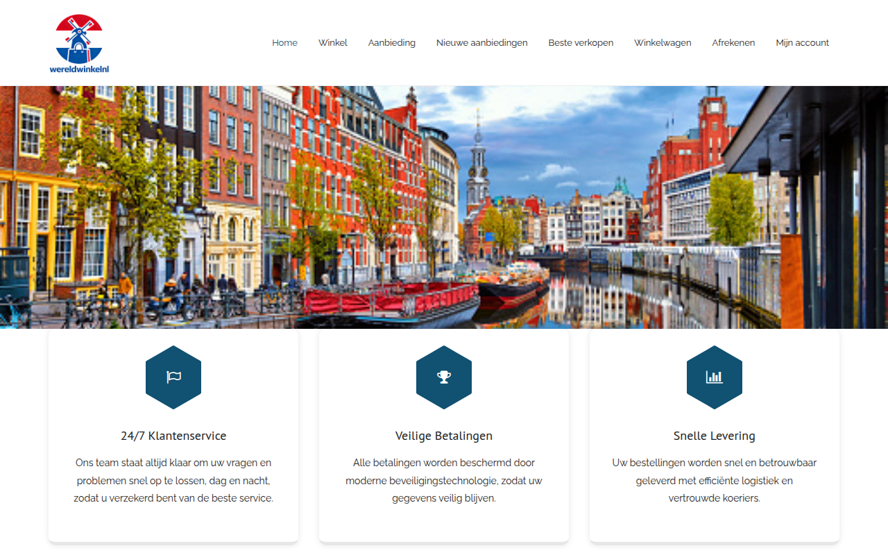
Task: Select Nieuwe aanbiedingen in the navigation
Action: point(482,43)
